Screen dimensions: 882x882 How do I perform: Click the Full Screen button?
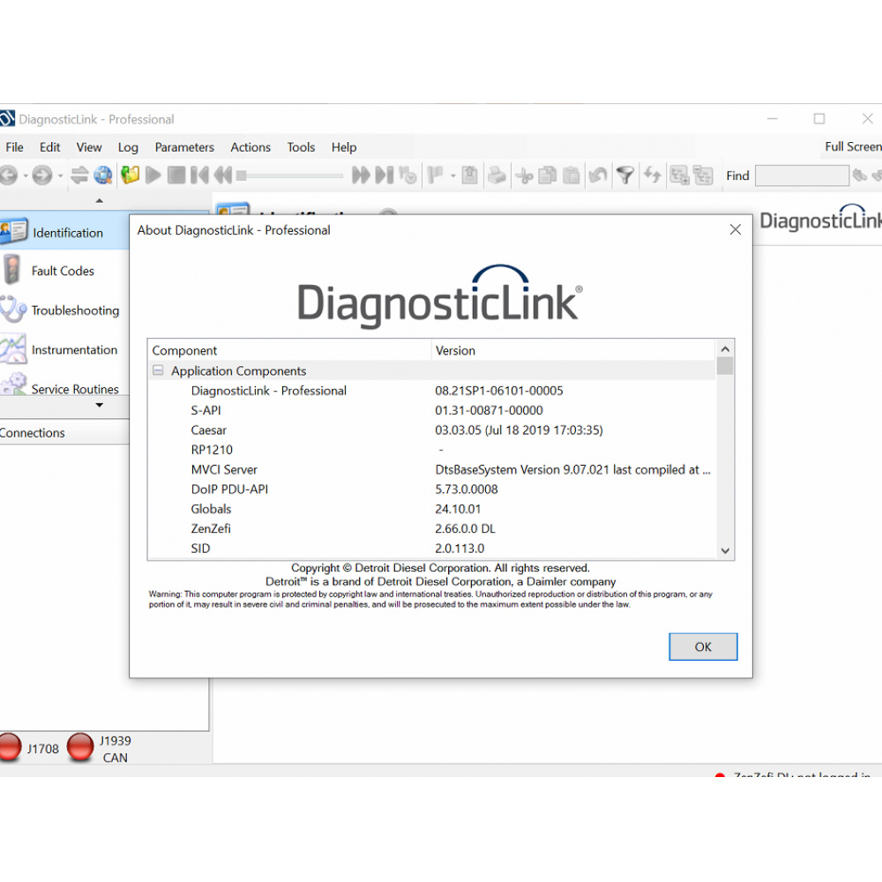tap(853, 146)
